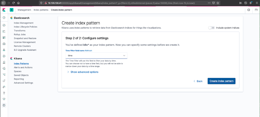Go to the browser Home page icon
This screenshot has width=260, height=117.
(x=18, y=3)
